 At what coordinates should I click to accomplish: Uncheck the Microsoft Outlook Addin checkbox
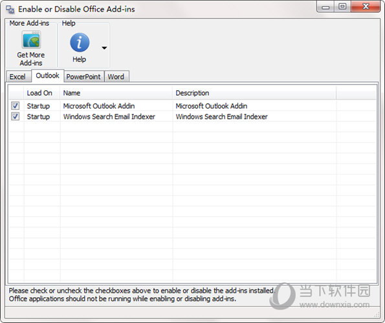pyautogui.click(x=16, y=106)
